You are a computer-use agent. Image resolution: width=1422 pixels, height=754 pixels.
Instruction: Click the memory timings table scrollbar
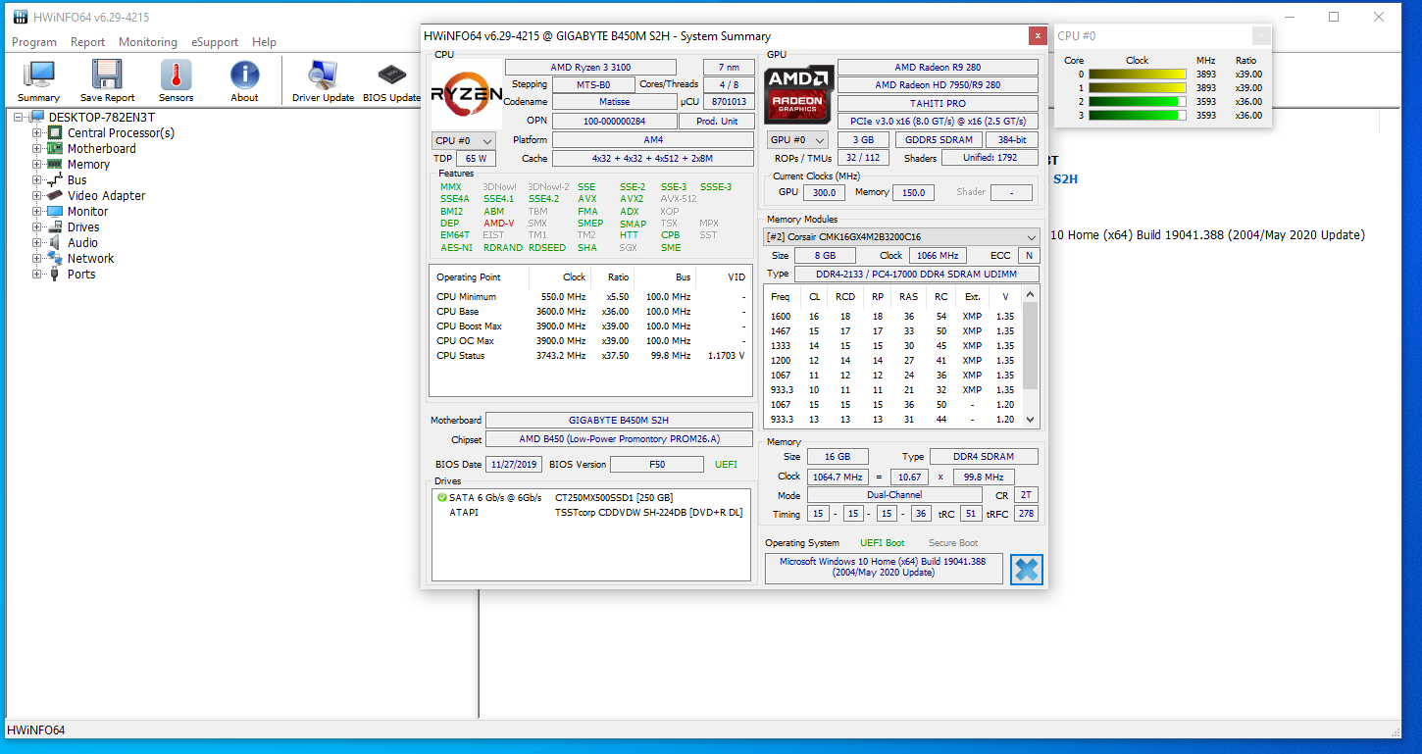point(1030,345)
